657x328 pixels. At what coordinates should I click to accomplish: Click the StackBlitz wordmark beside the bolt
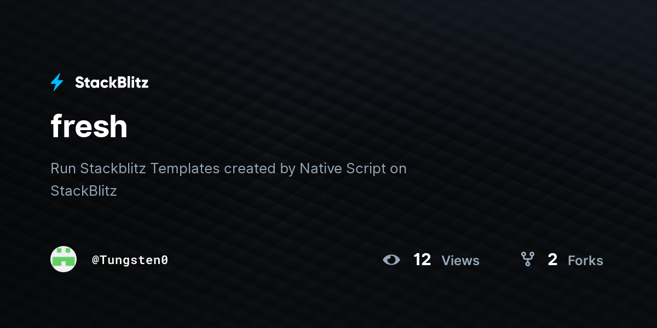[x=112, y=83]
